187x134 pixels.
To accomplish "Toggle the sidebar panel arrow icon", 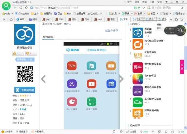I will 4,20.
